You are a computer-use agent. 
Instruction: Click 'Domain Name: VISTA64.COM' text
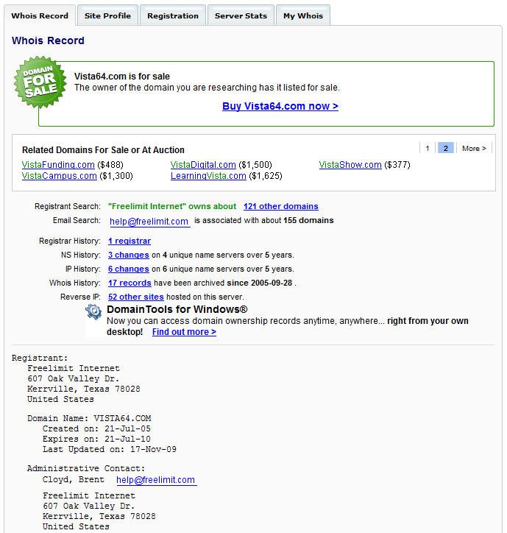pos(89,418)
